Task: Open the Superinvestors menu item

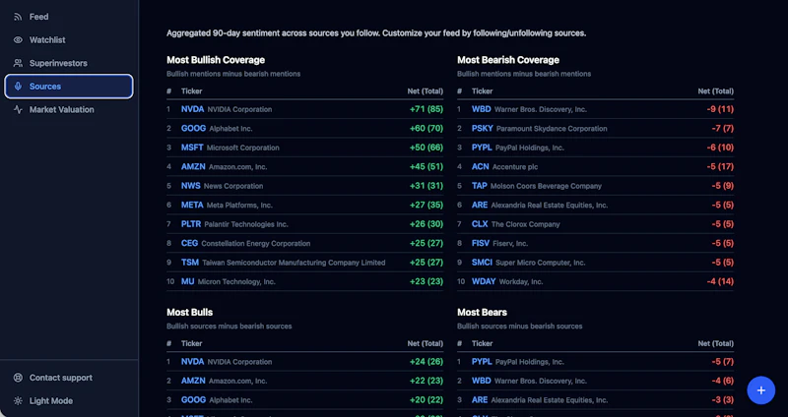Action: click(69, 63)
